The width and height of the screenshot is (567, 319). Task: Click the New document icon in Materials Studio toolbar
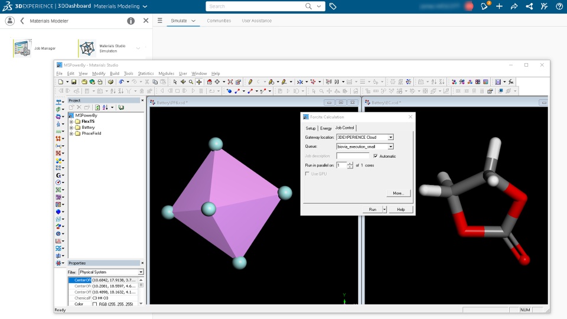click(x=61, y=82)
